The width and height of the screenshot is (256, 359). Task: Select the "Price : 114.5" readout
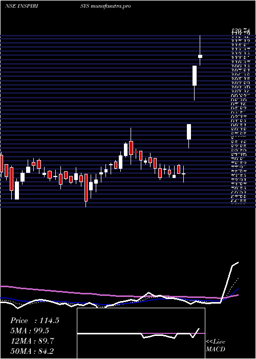[x=35, y=321]
